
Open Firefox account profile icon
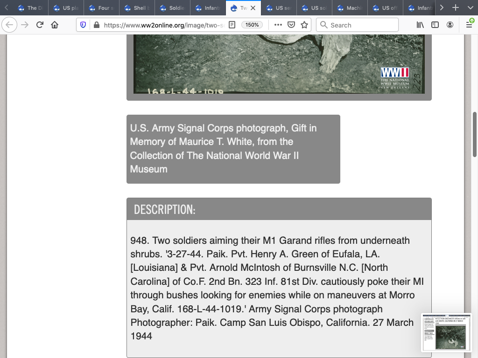click(450, 25)
